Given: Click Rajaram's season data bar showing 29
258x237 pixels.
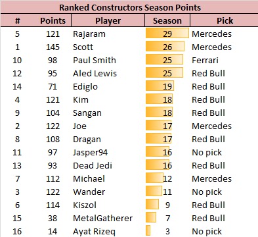Looking at the screenshot, I should pos(167,33).
